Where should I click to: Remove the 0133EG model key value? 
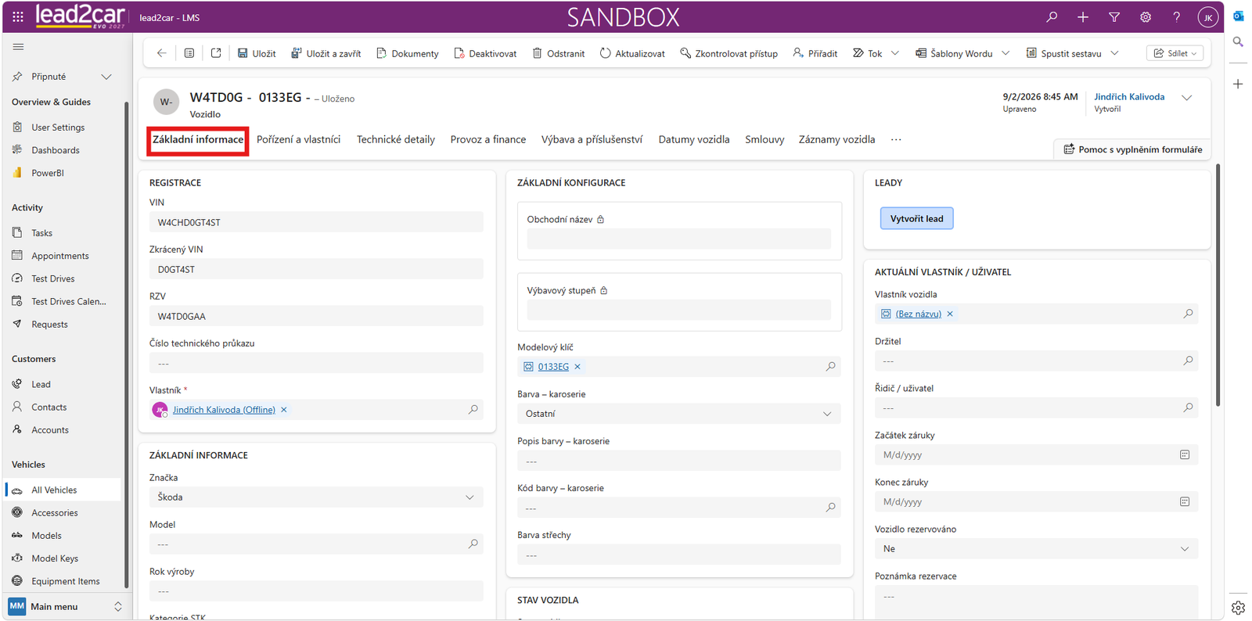(x=577, y=367)
